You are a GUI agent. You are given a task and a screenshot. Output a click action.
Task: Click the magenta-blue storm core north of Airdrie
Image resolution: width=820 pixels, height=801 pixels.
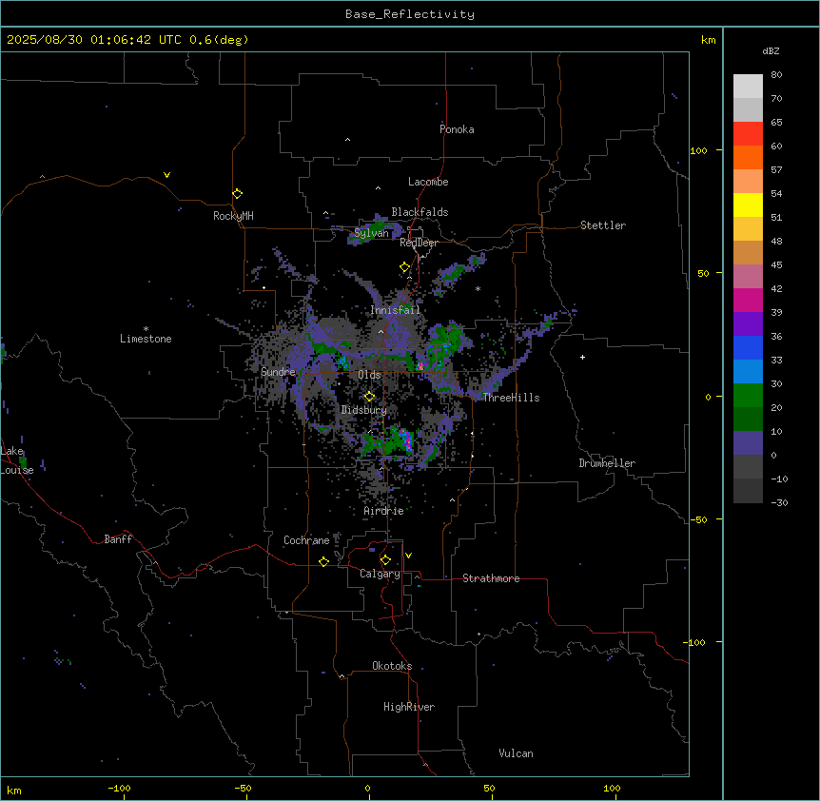pos(405,439)
